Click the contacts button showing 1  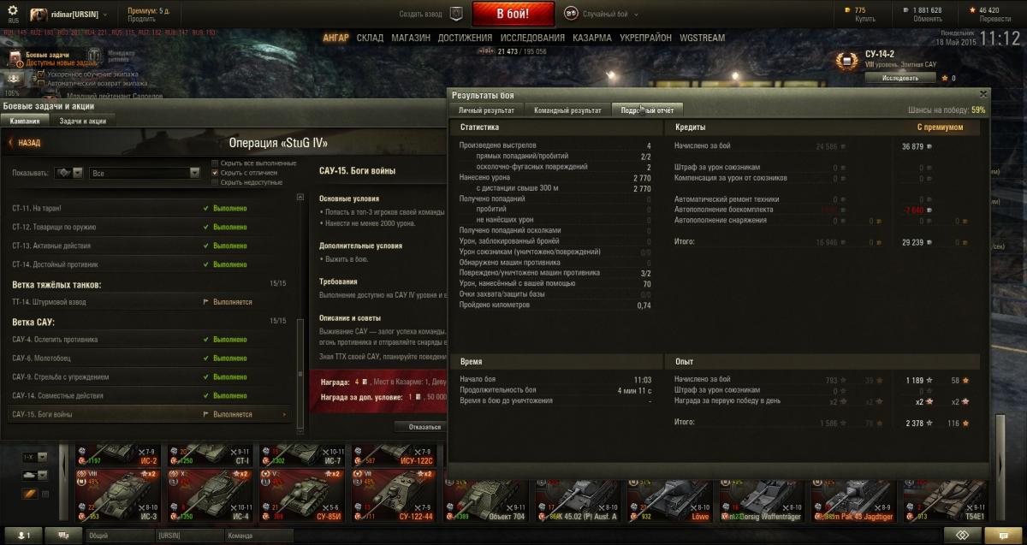(23, 535)
